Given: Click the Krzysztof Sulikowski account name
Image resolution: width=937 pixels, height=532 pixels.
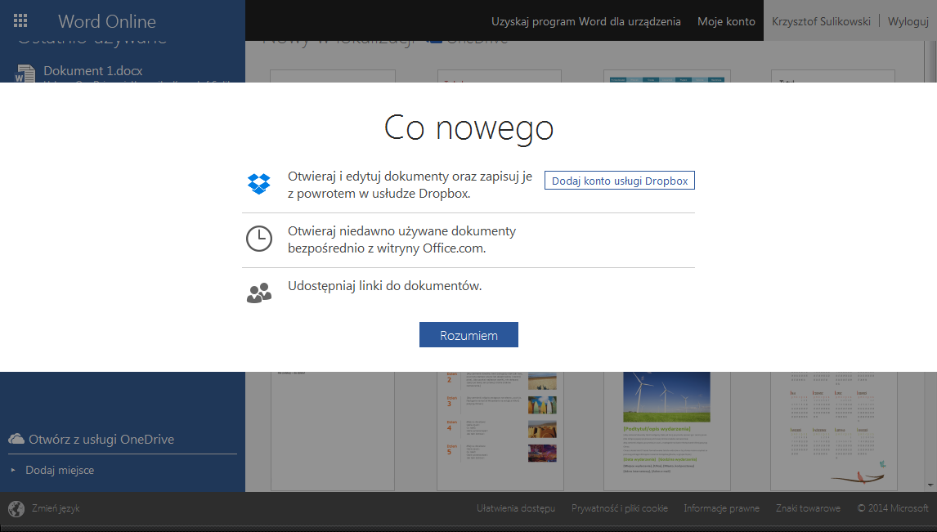Looking at the screenshot, I should tap(821, 21).
